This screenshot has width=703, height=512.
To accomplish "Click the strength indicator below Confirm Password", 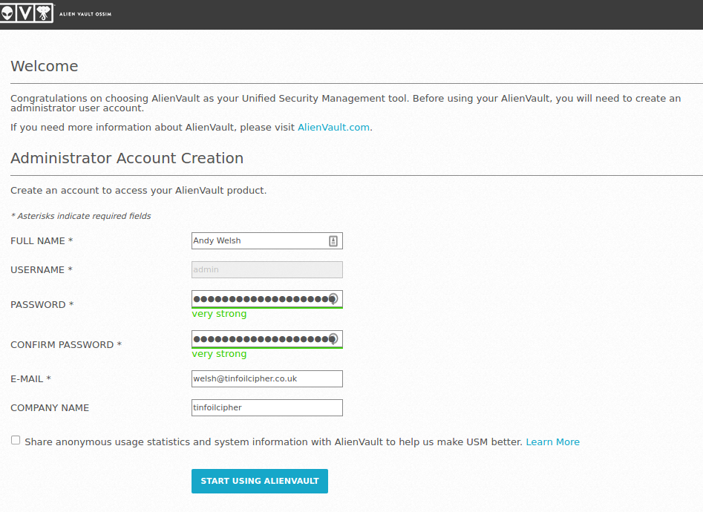I will click(219, 354).
